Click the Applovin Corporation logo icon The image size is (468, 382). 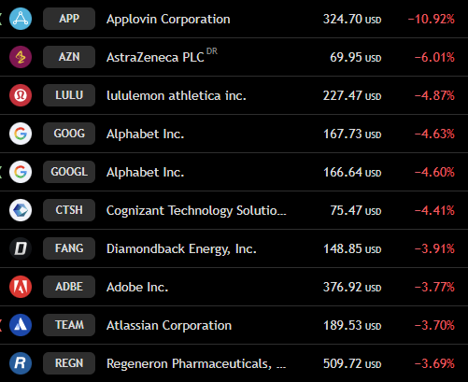[21, 19]
